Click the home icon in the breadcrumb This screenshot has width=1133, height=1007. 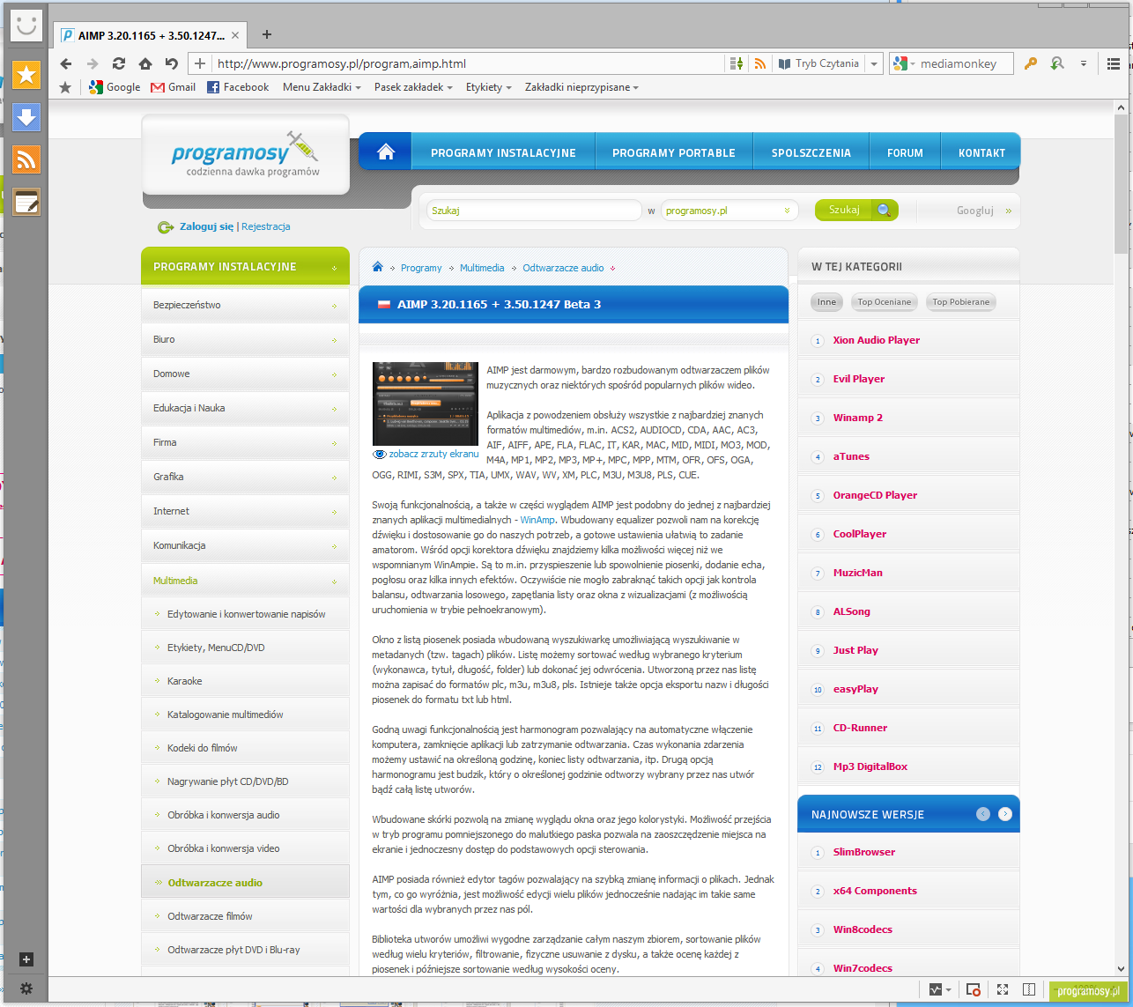pyautogui.click(x=378, y=268)
